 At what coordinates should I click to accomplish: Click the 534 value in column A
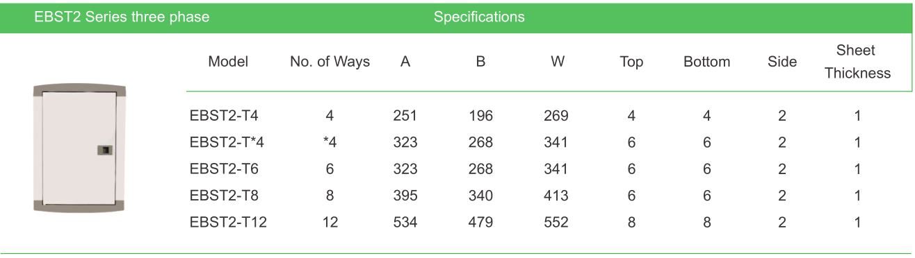pyautogui.click(x=405, y=223)
